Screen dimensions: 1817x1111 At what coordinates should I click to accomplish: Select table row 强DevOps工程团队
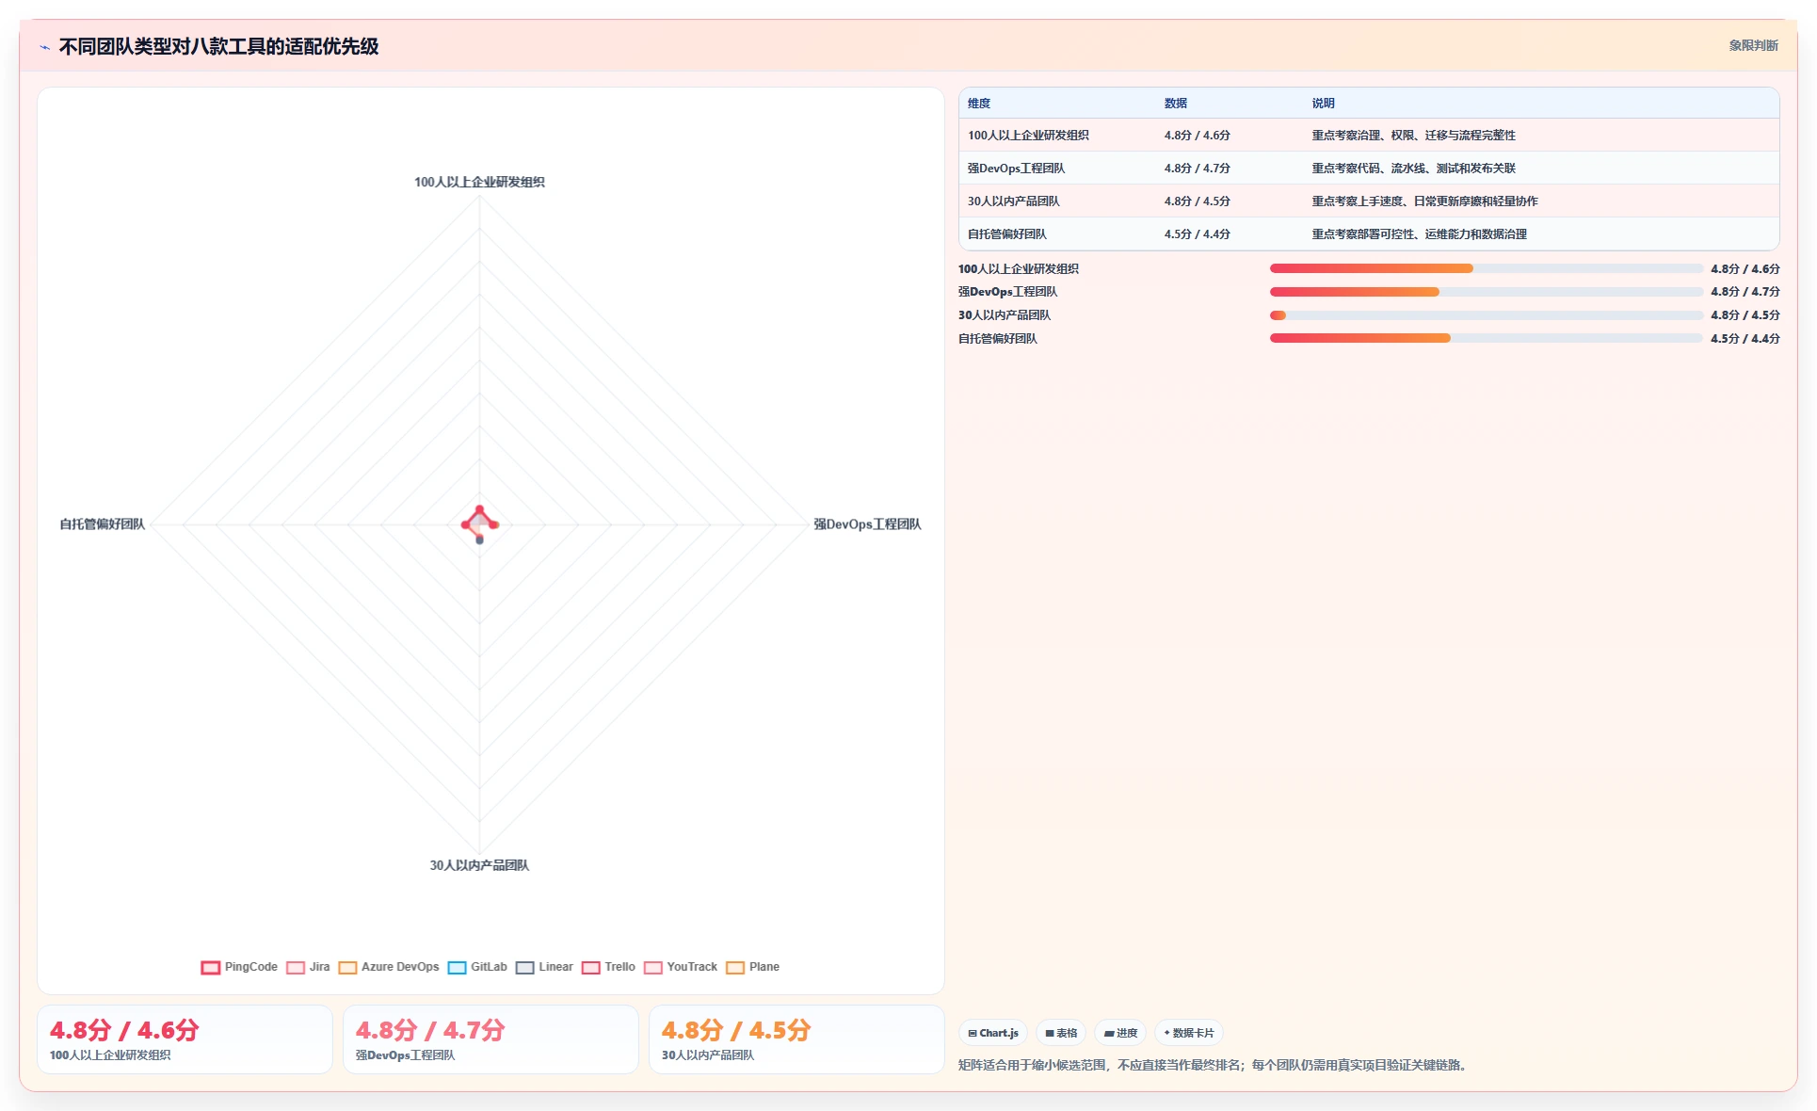(1369, 168)
